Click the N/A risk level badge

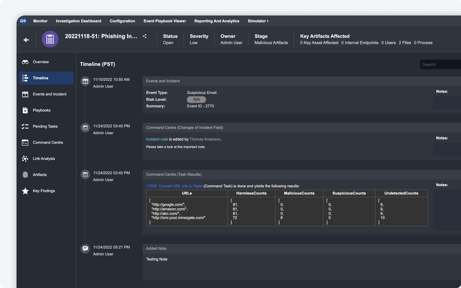tap(196, 99)
